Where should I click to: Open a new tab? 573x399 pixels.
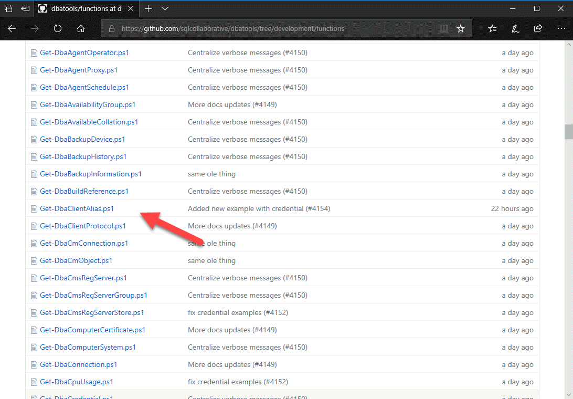(x=148, y=8)
